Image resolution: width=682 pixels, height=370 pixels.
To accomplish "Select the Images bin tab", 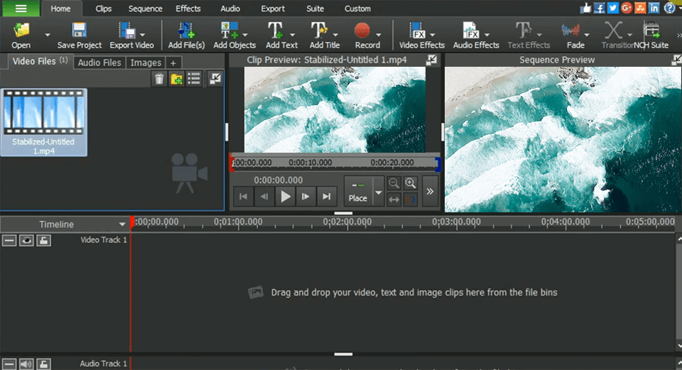I will coord(146,62).
